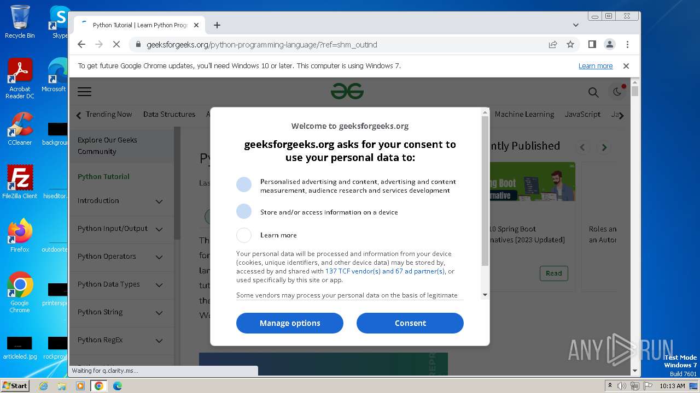Image resolution: width=700 pixels, height=393 pixels.
Task: Close the Python Tutorial tab
Action: (197, 25)
